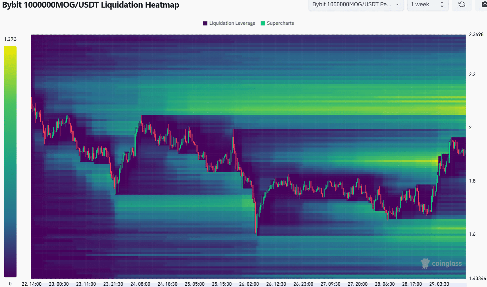
Task: Click the purple Liquidation Leverage color swatch
Action: [205, 23]
